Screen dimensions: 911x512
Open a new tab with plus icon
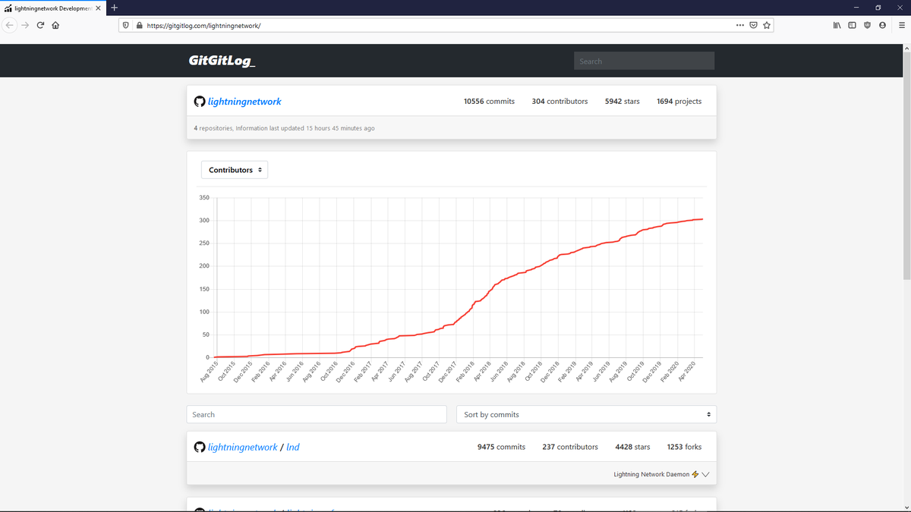click(114, 8)
